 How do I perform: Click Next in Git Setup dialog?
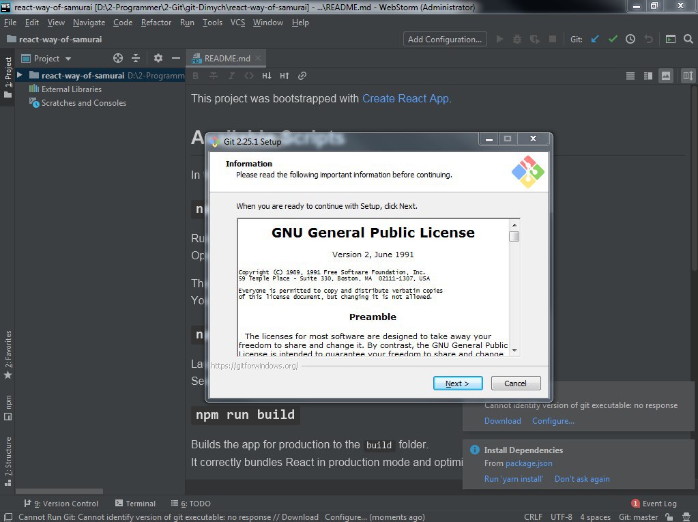click(x=458, y=383)
